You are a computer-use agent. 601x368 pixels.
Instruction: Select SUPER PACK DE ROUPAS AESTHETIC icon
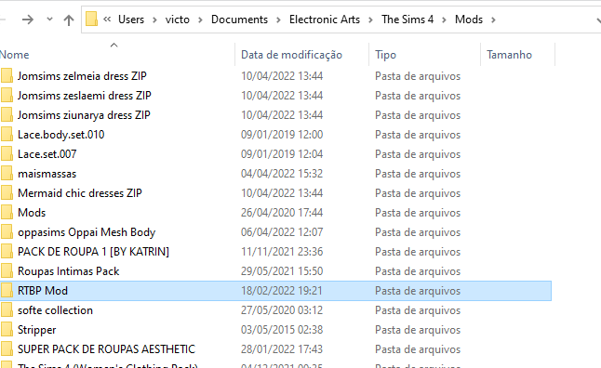coord(7,349)
